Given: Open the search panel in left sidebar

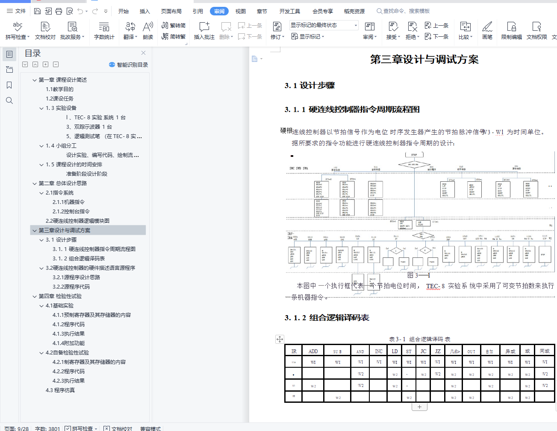Looking at the screenshot, I should (x=9, y=100).
